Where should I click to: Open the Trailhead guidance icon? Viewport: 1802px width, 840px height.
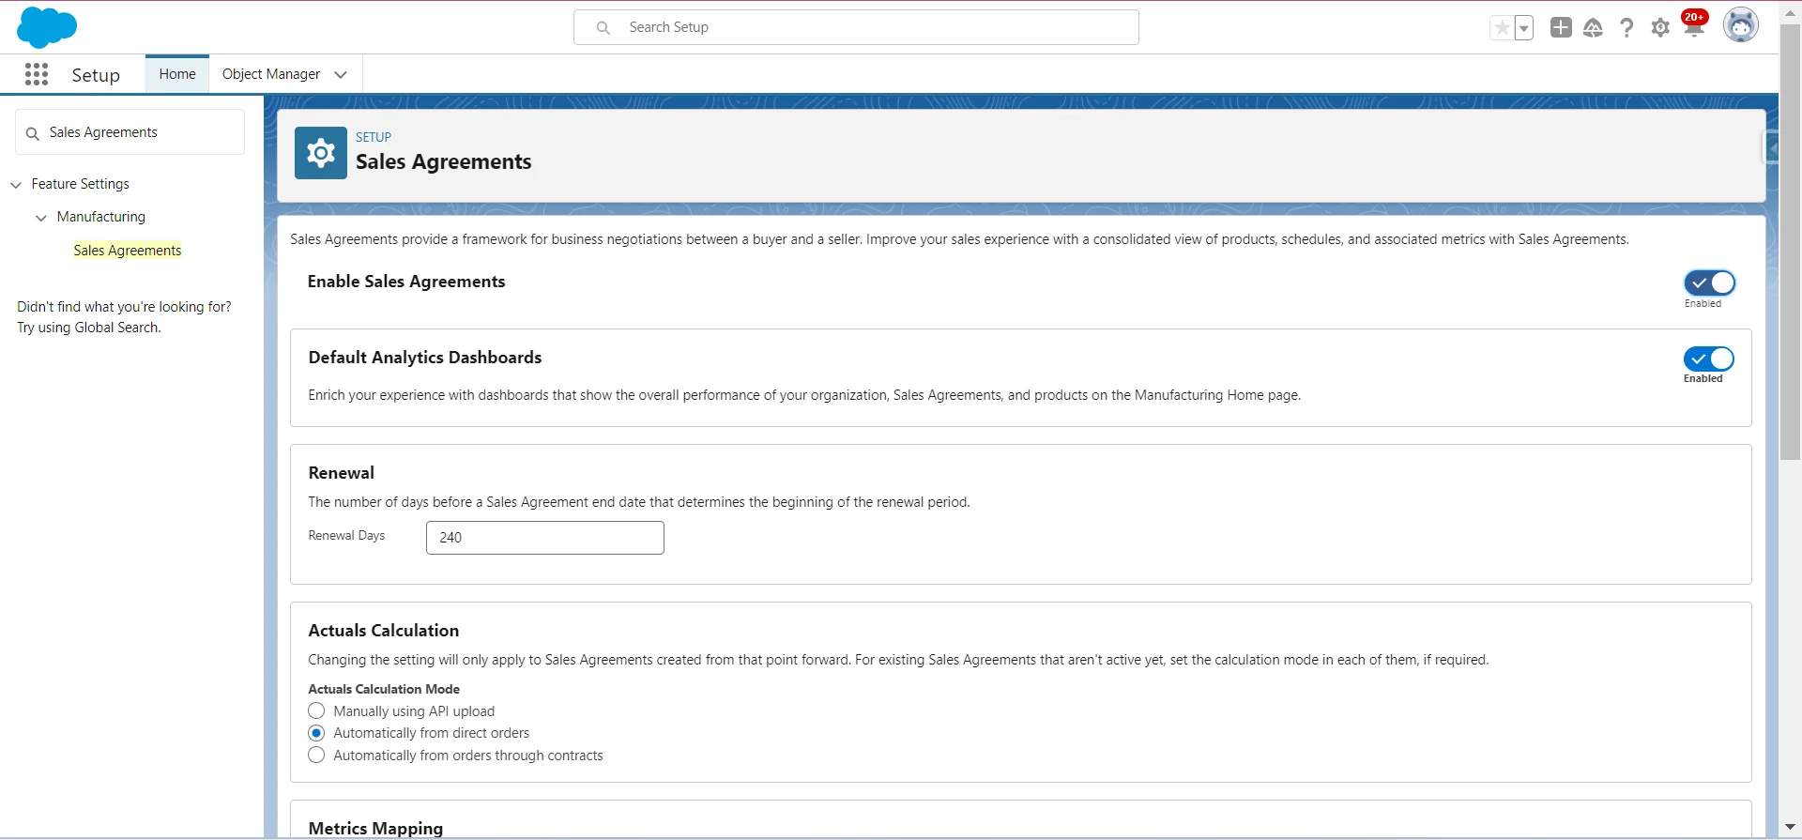click(x=1594, y=28)
